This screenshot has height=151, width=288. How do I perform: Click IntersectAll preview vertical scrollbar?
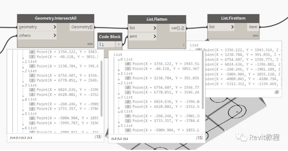(101, 88)
